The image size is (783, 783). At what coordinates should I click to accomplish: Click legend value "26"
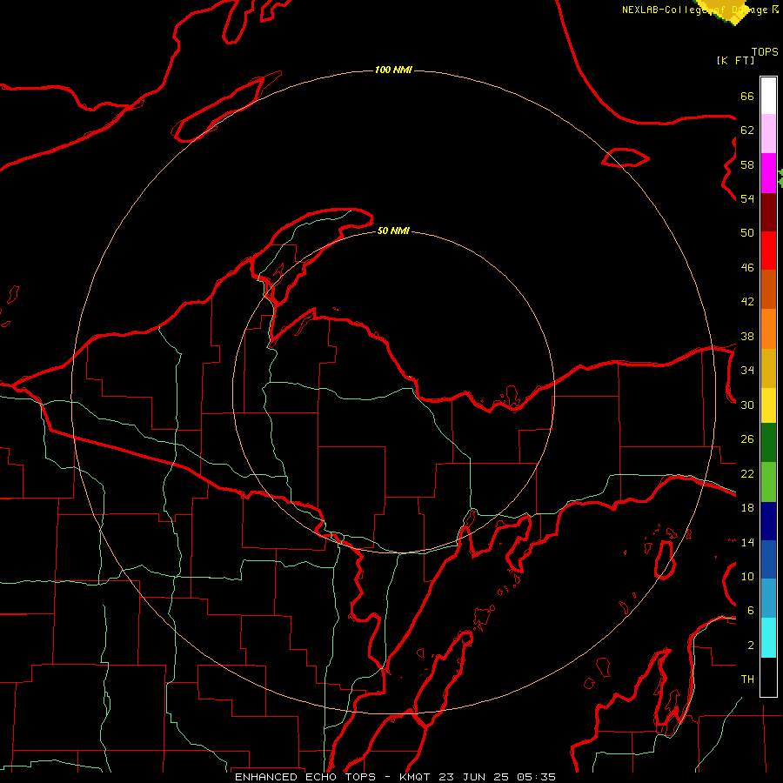click(747, 439)
